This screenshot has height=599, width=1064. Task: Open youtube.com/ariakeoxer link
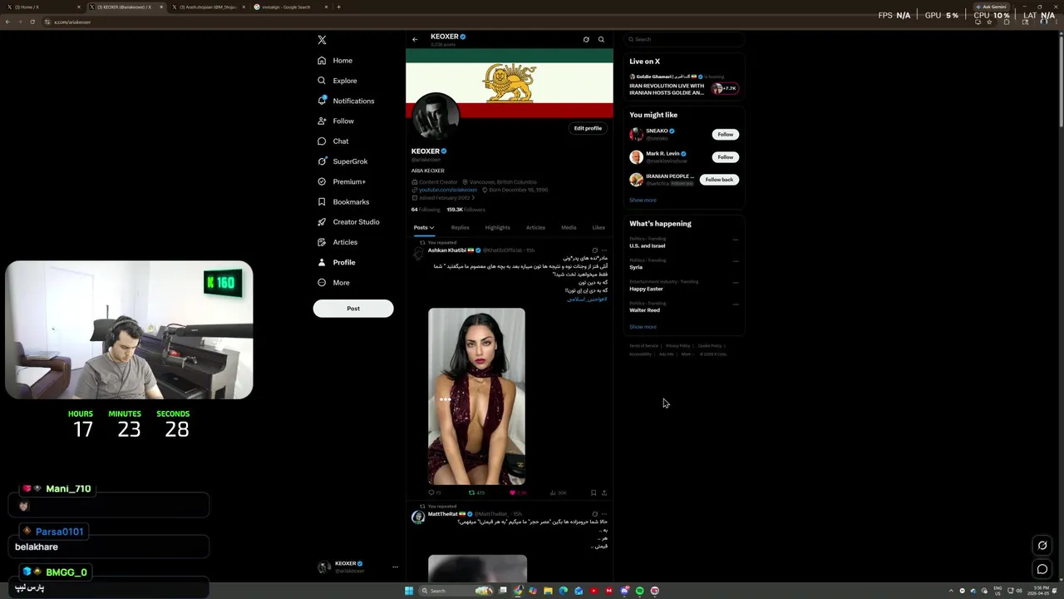pos(448,190)
